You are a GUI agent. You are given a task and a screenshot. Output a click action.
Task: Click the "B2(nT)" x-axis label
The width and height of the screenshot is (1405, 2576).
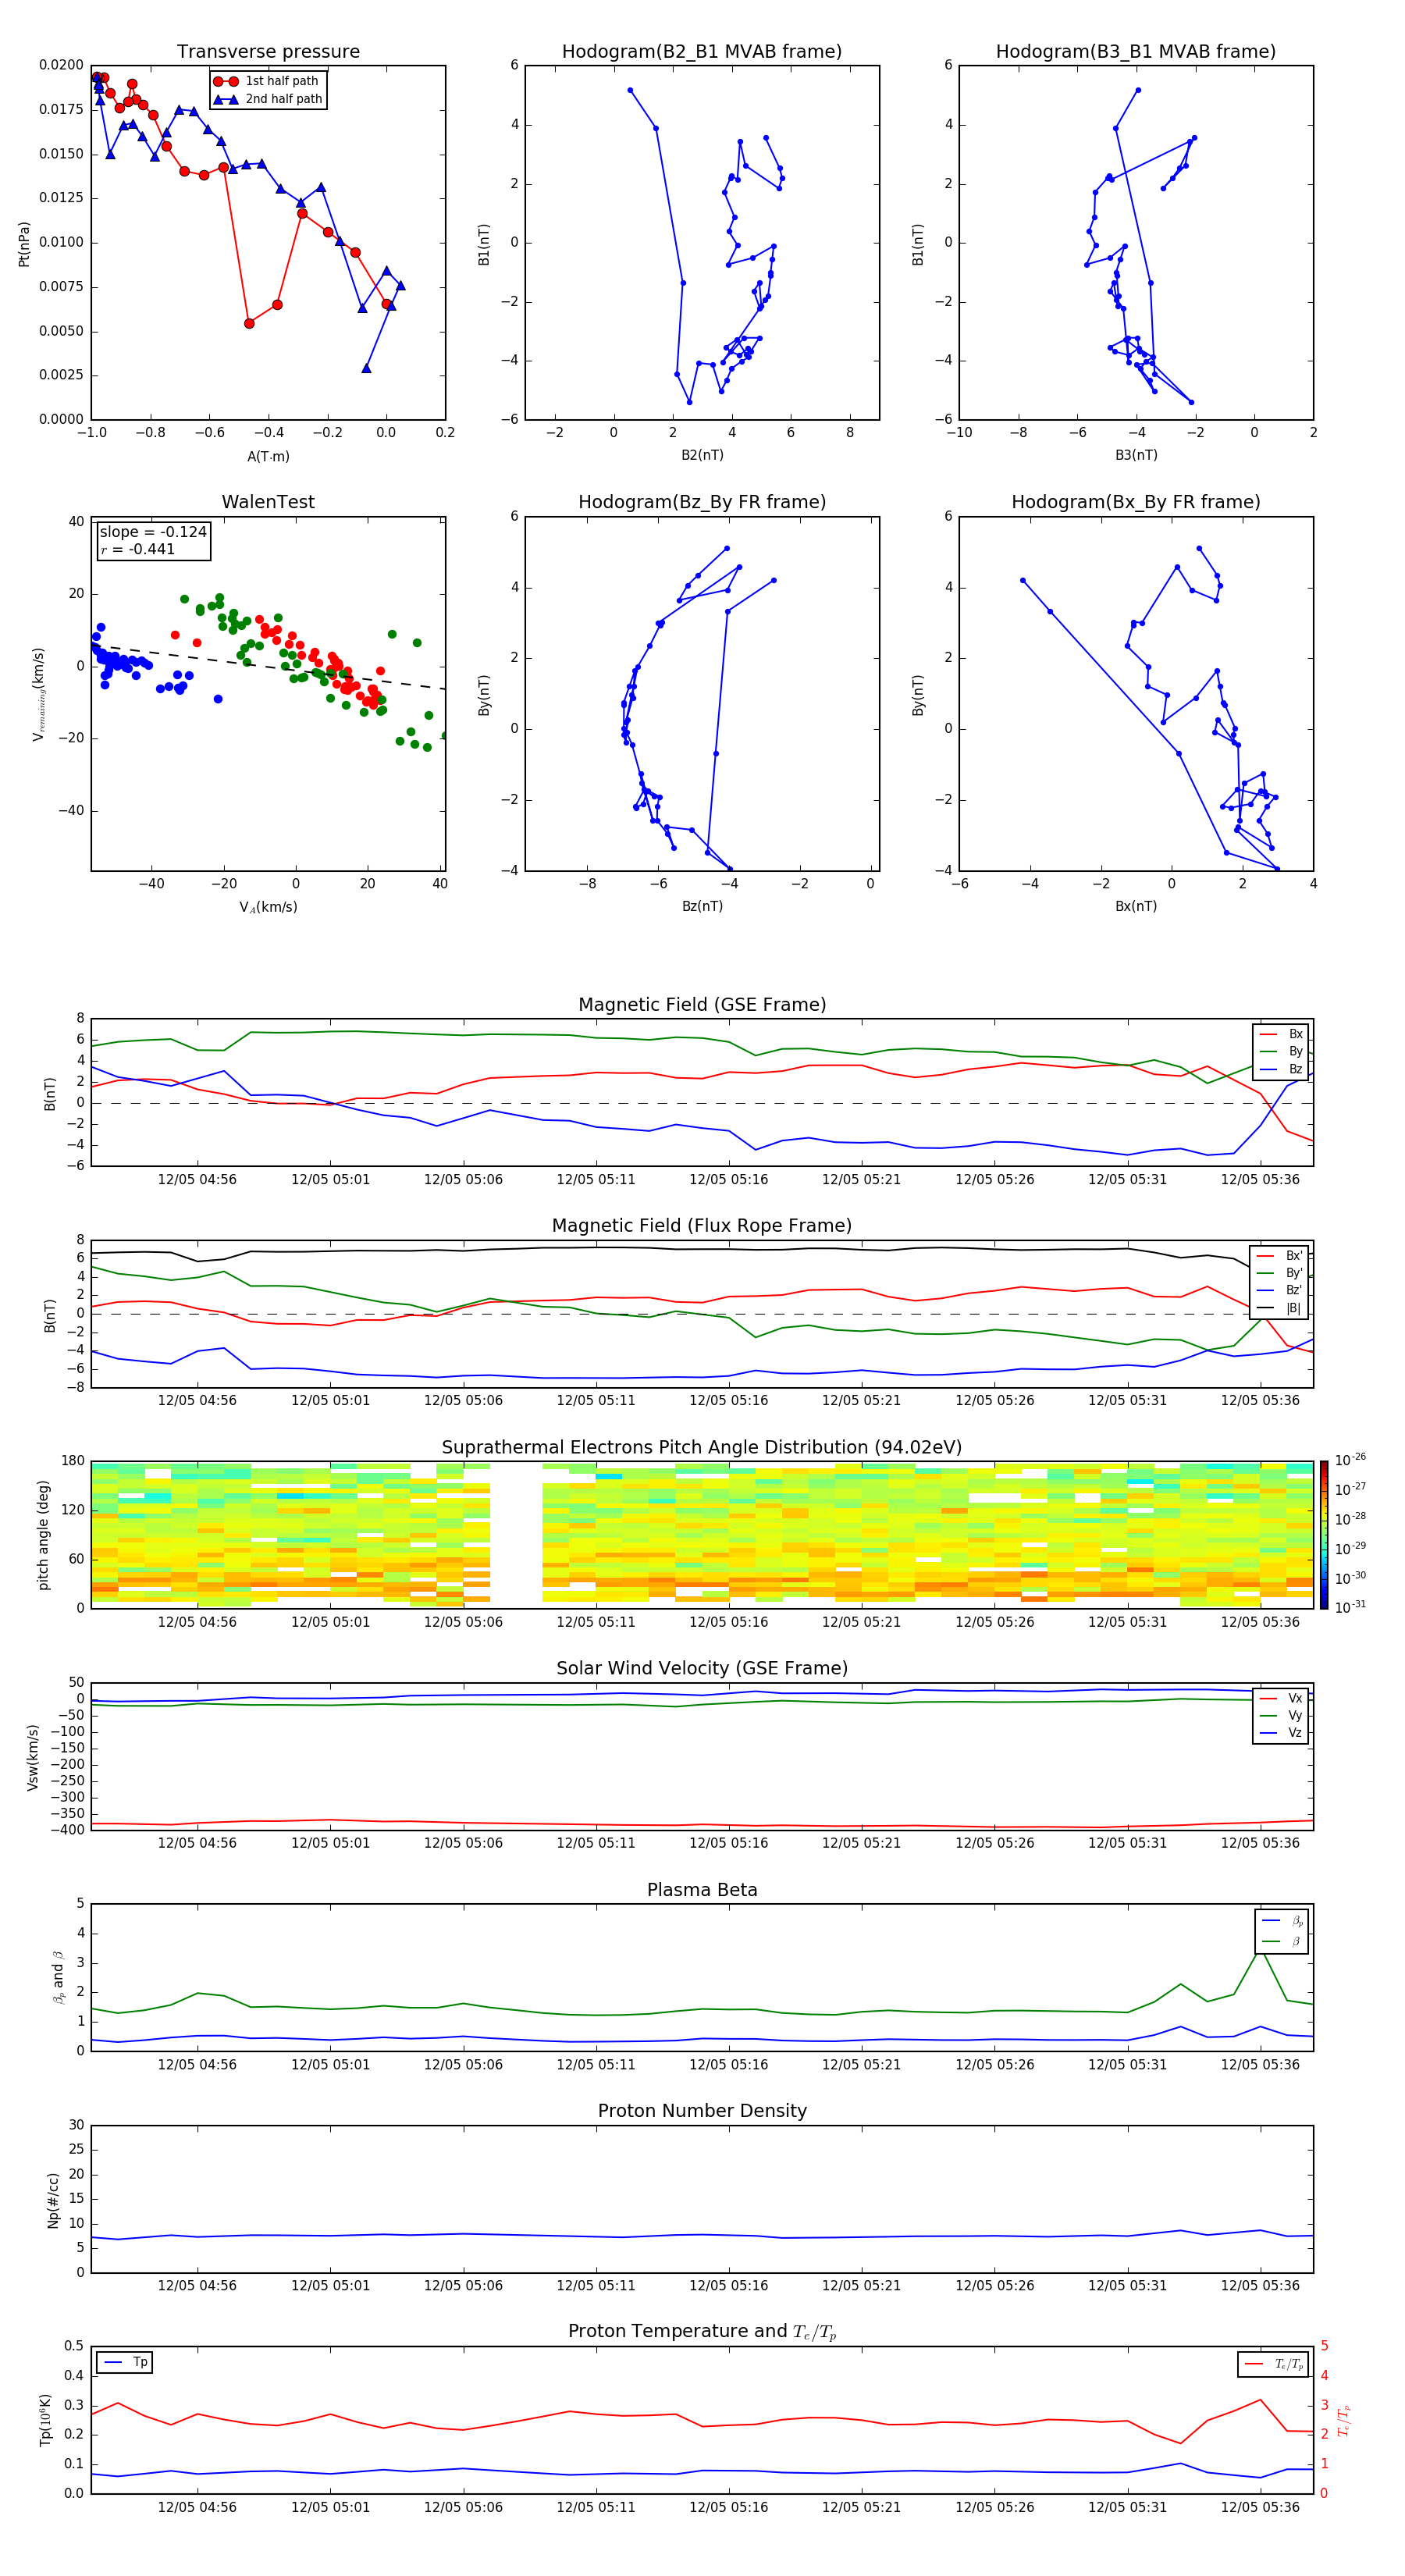tap(702, 455)
